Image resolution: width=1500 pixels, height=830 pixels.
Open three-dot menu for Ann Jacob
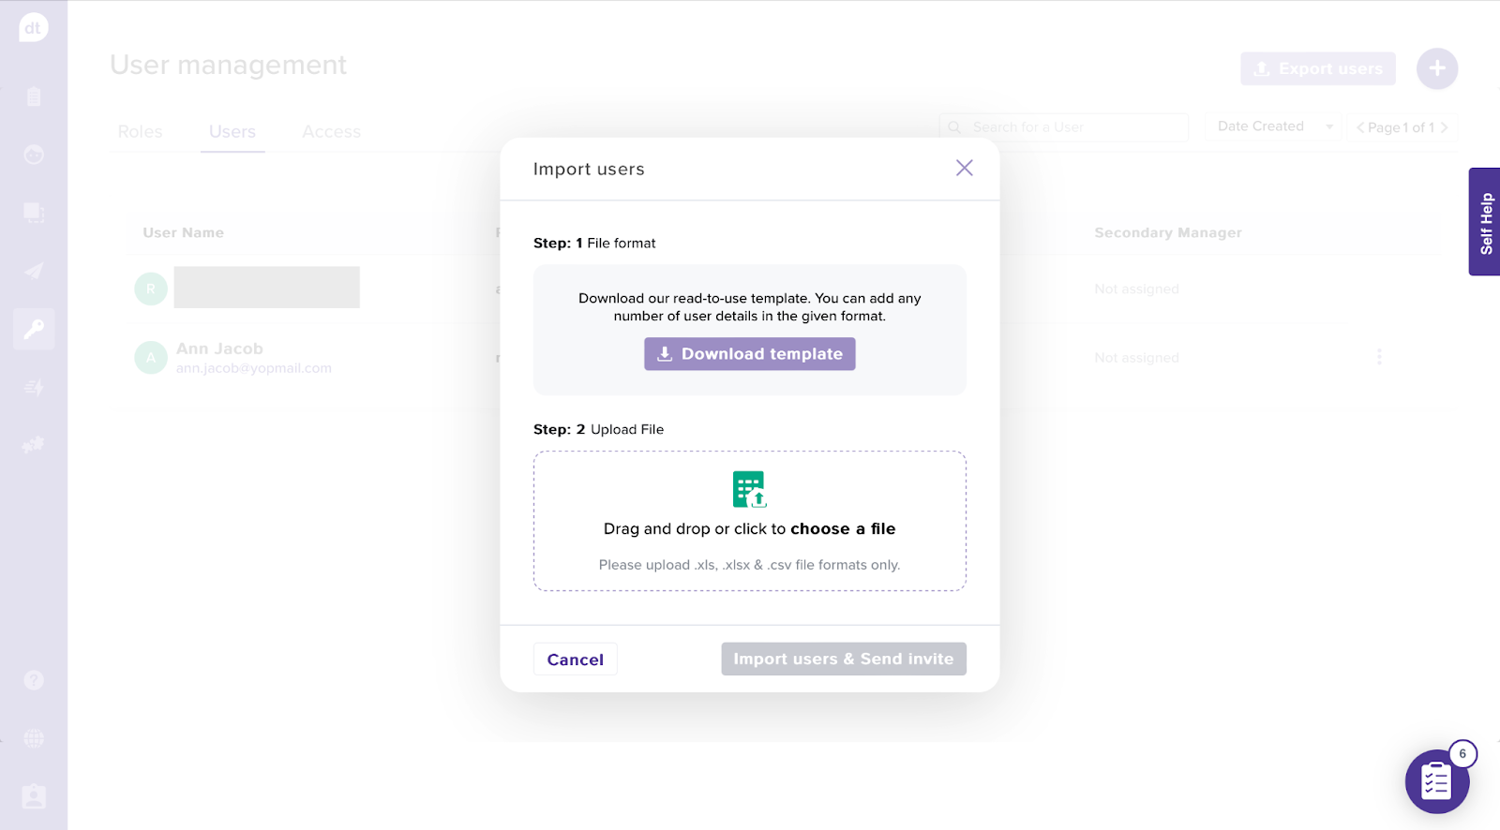(1379, 357)
